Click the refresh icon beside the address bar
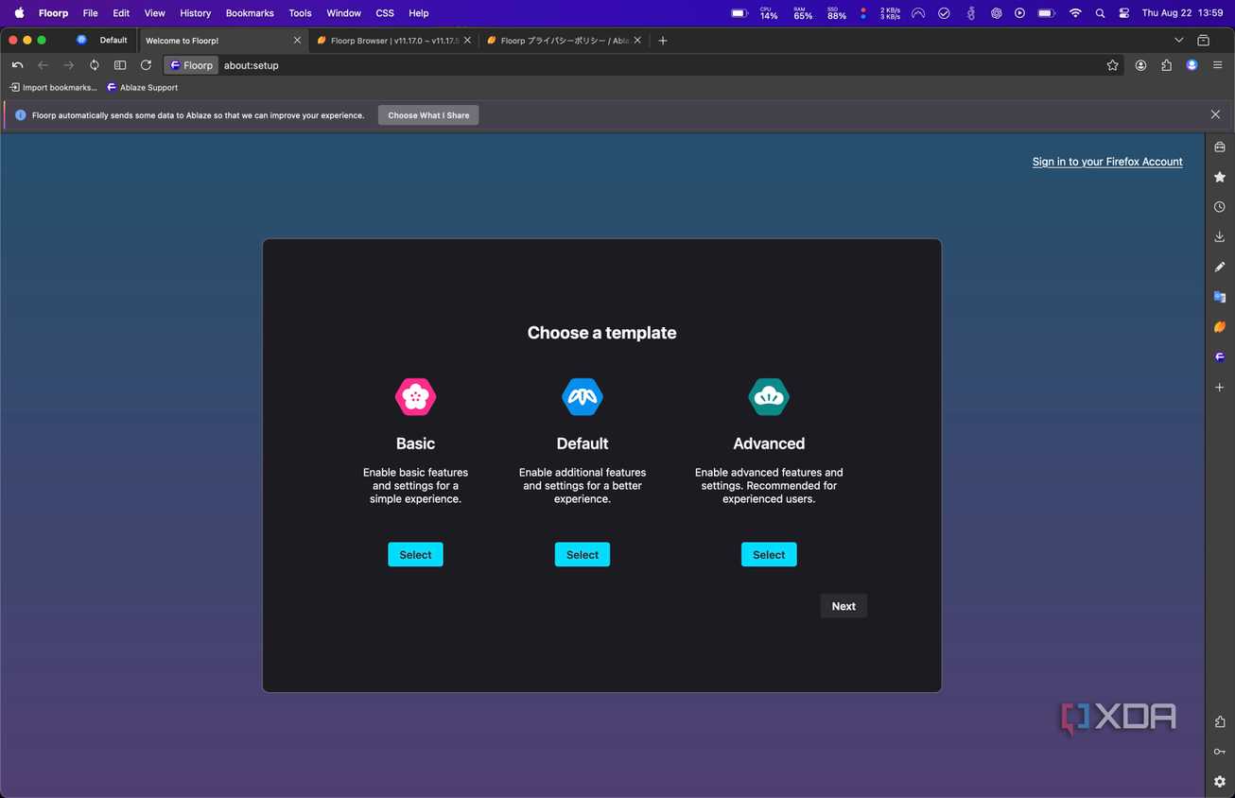This screenshot has width=1235, height=798. [146, 65]
